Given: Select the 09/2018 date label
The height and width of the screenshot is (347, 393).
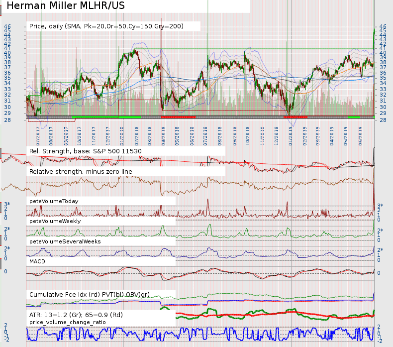Looking at the screenshot, I should [235, 136].
